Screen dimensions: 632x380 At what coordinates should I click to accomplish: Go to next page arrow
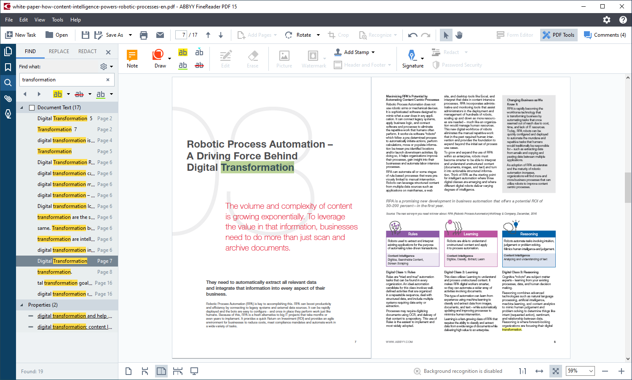pos(221,35)
